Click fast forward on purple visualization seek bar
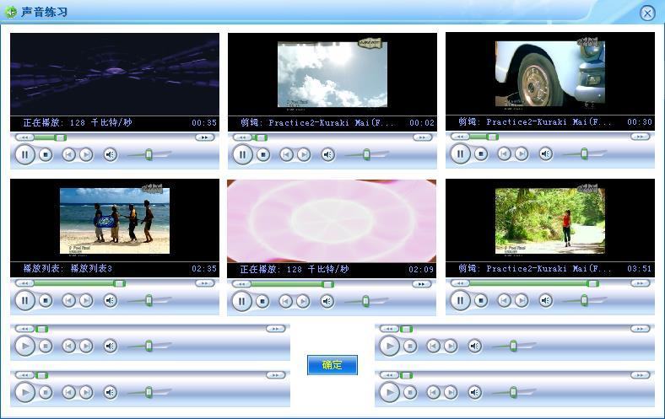The width and height of the screenshot is (665, 419). [204, 137]
